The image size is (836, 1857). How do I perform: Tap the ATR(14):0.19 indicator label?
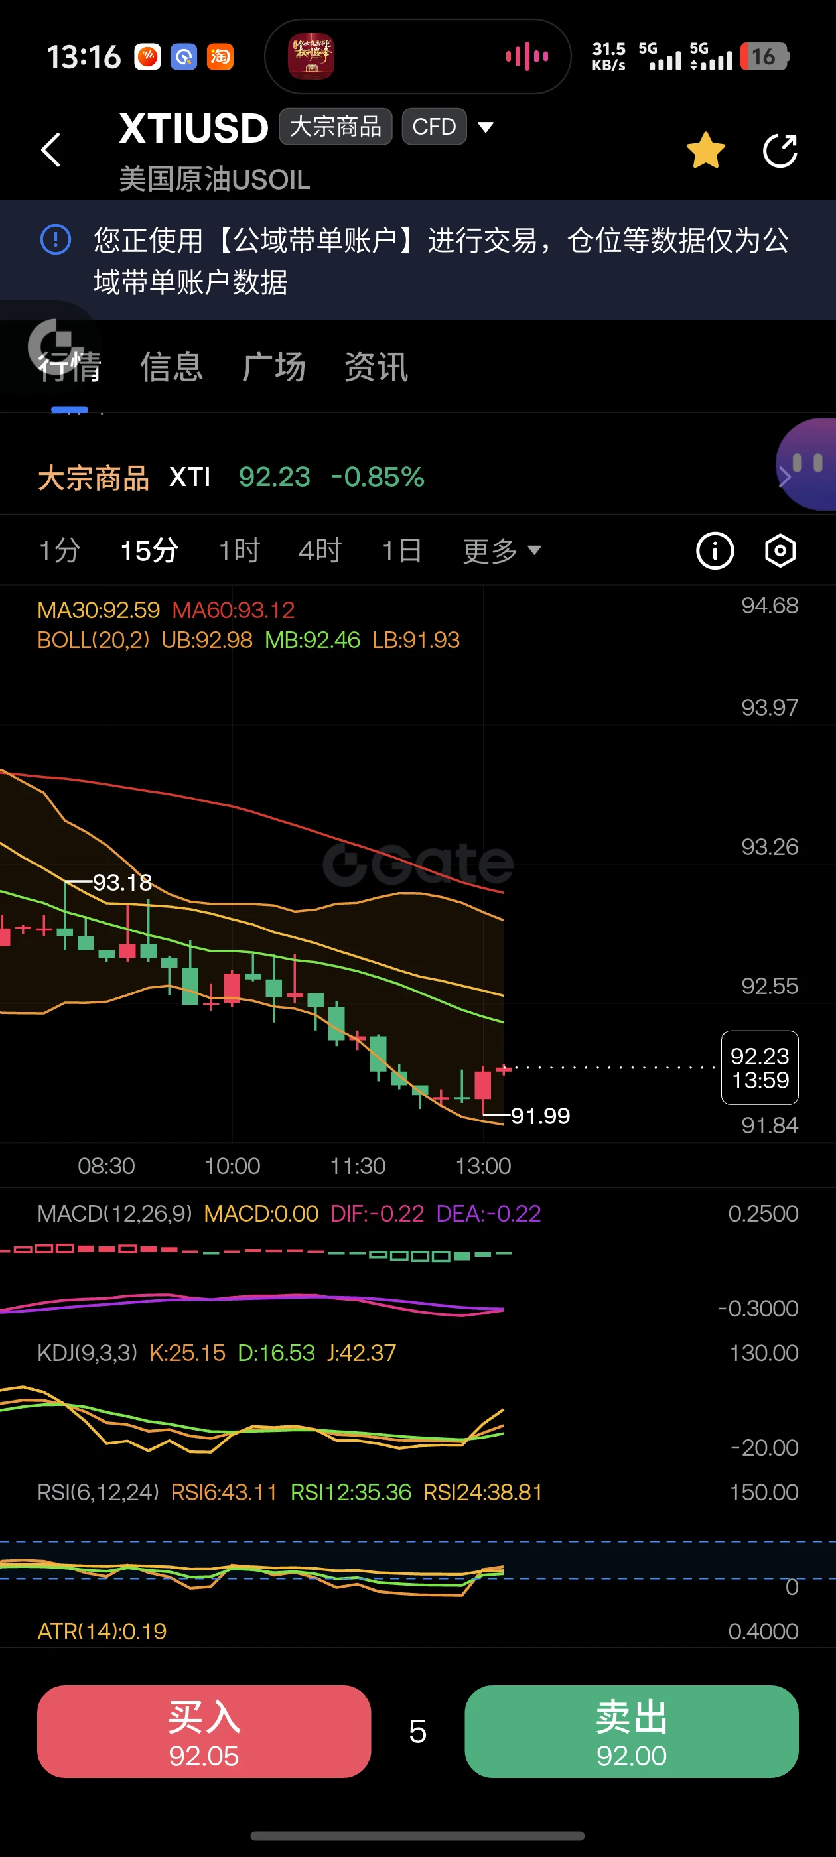pos(102,1632)
